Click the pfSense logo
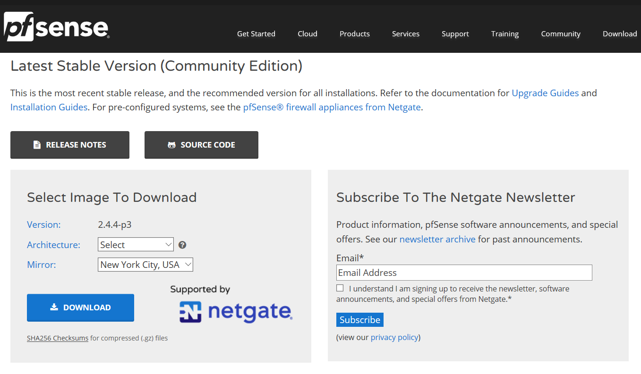Viewport: 641px width, 374px height. coord(57,26)
